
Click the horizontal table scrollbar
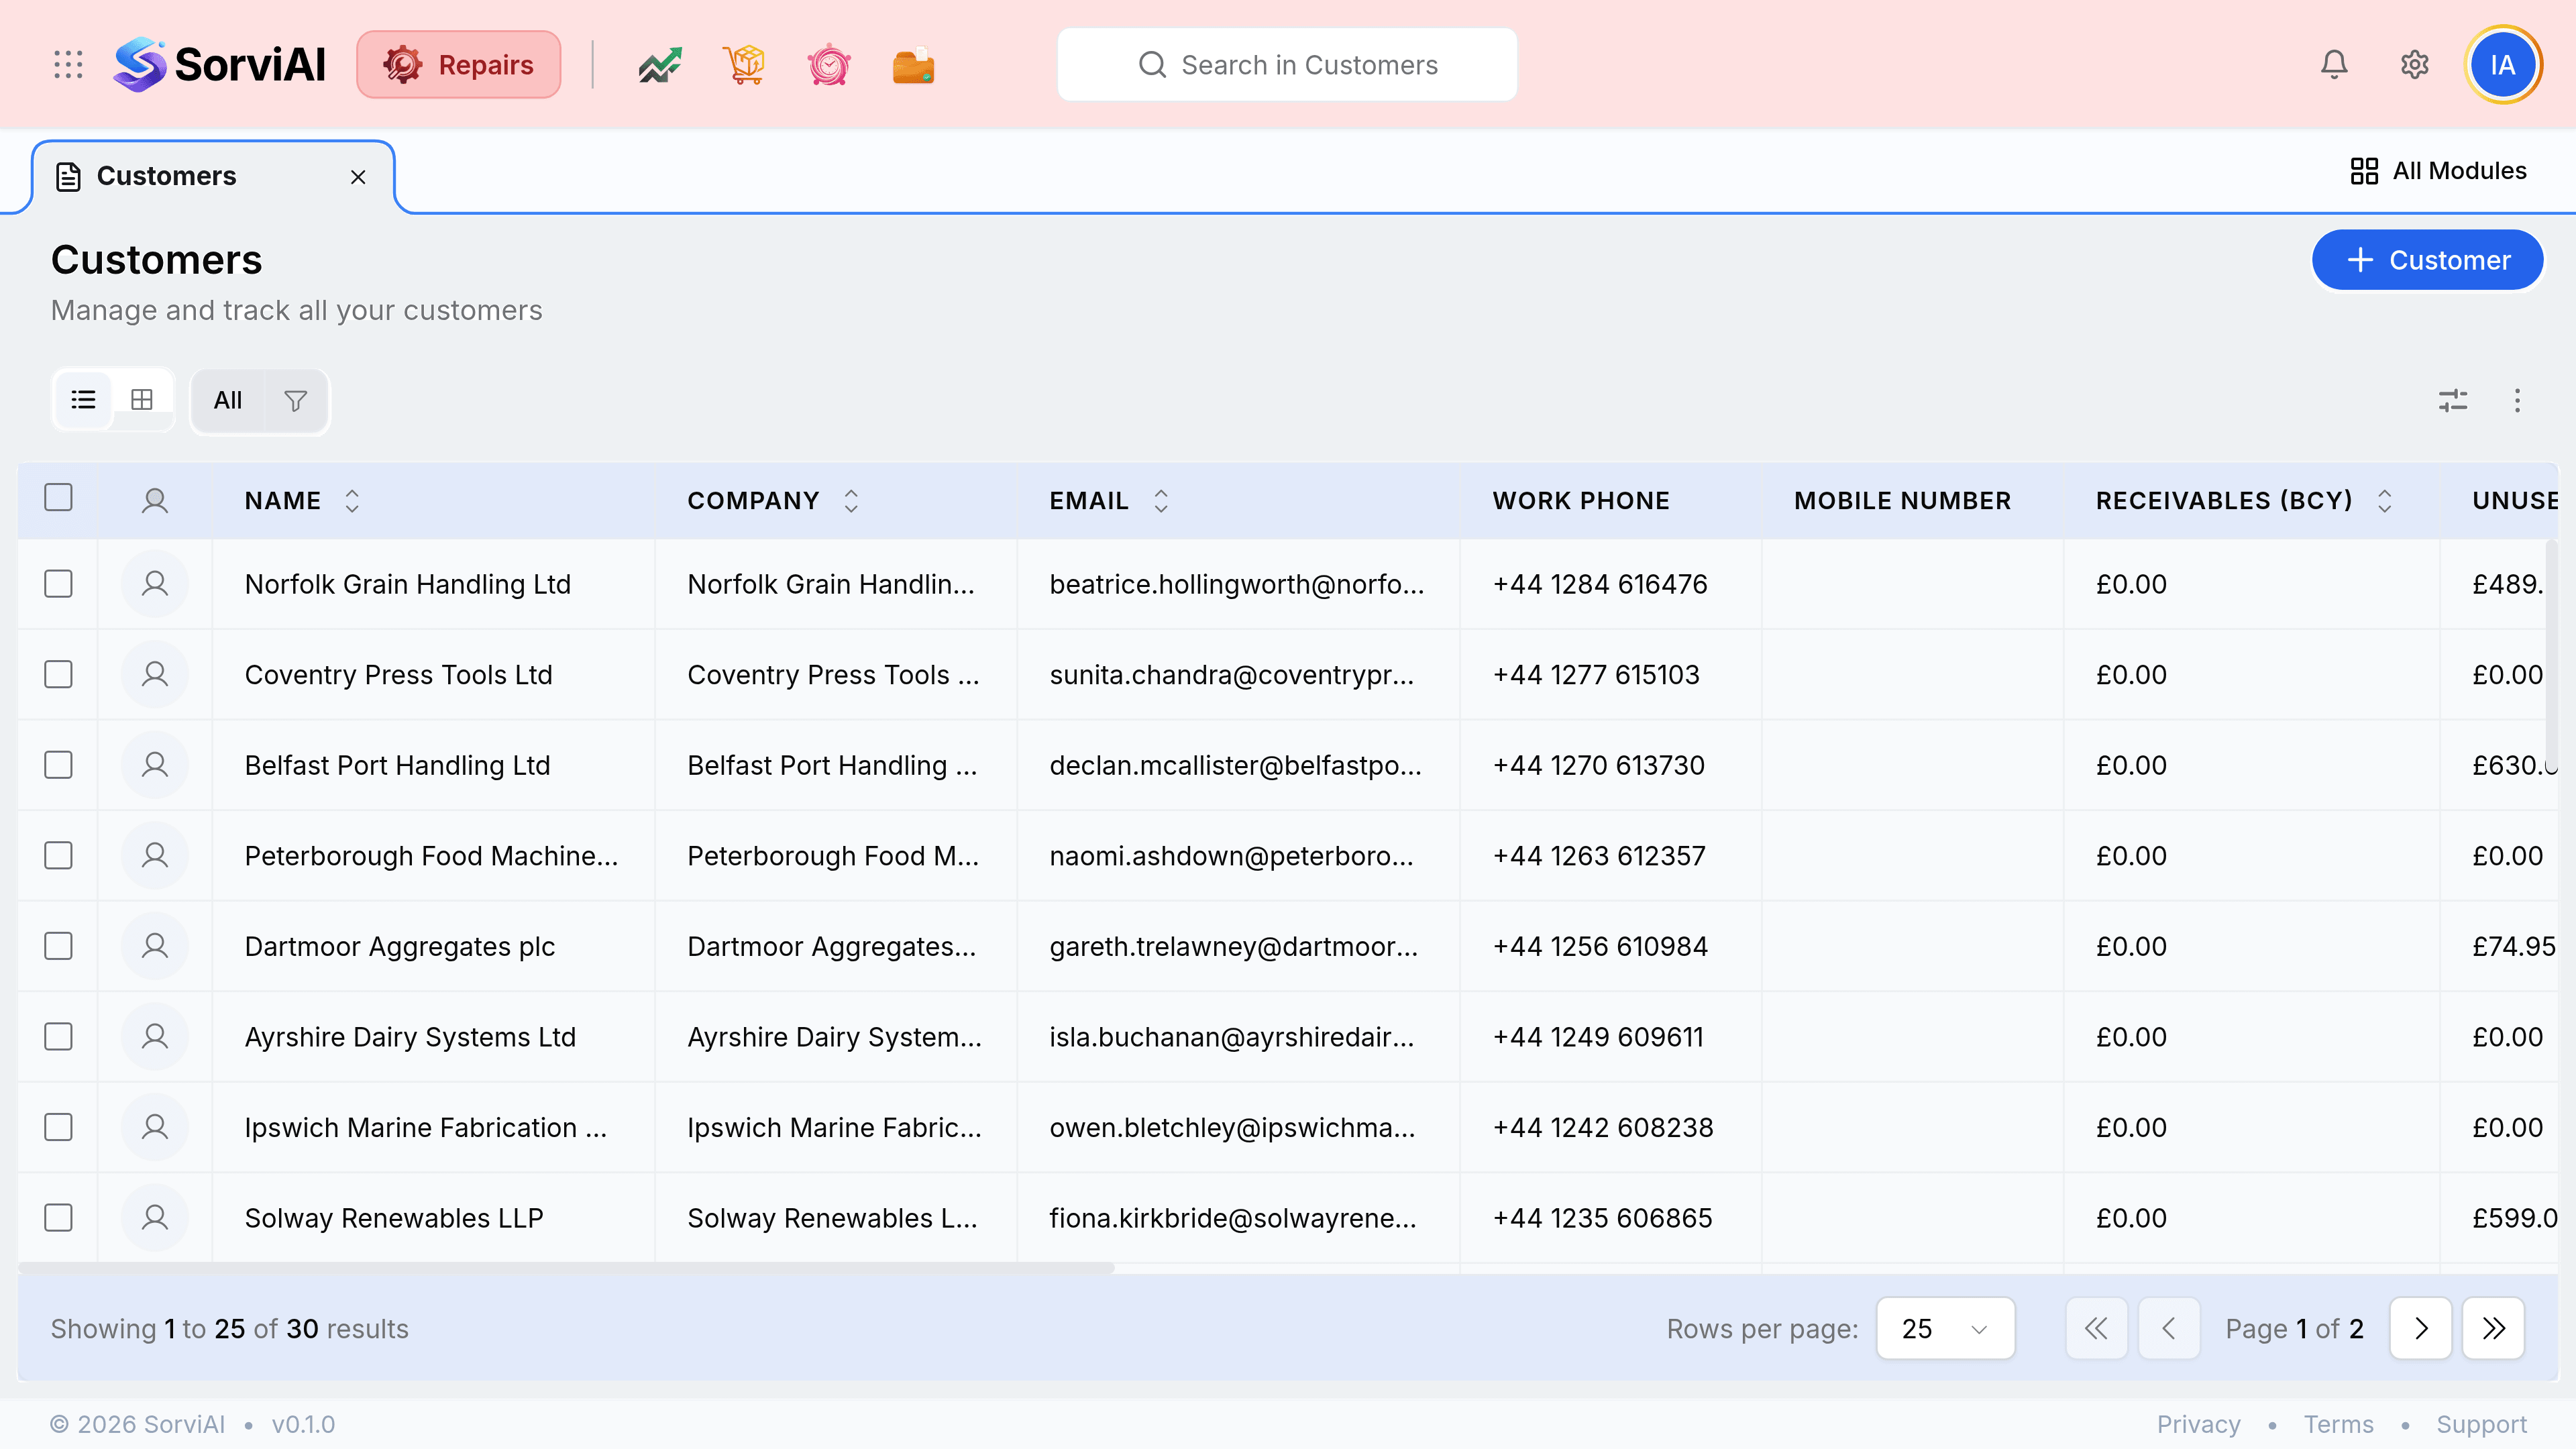click(x=566, y=1268)
